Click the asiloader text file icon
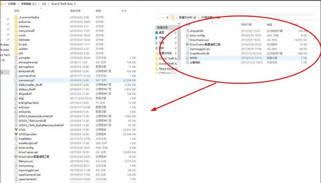Screen dimensions: 321x183 click(x=16, y=58)
